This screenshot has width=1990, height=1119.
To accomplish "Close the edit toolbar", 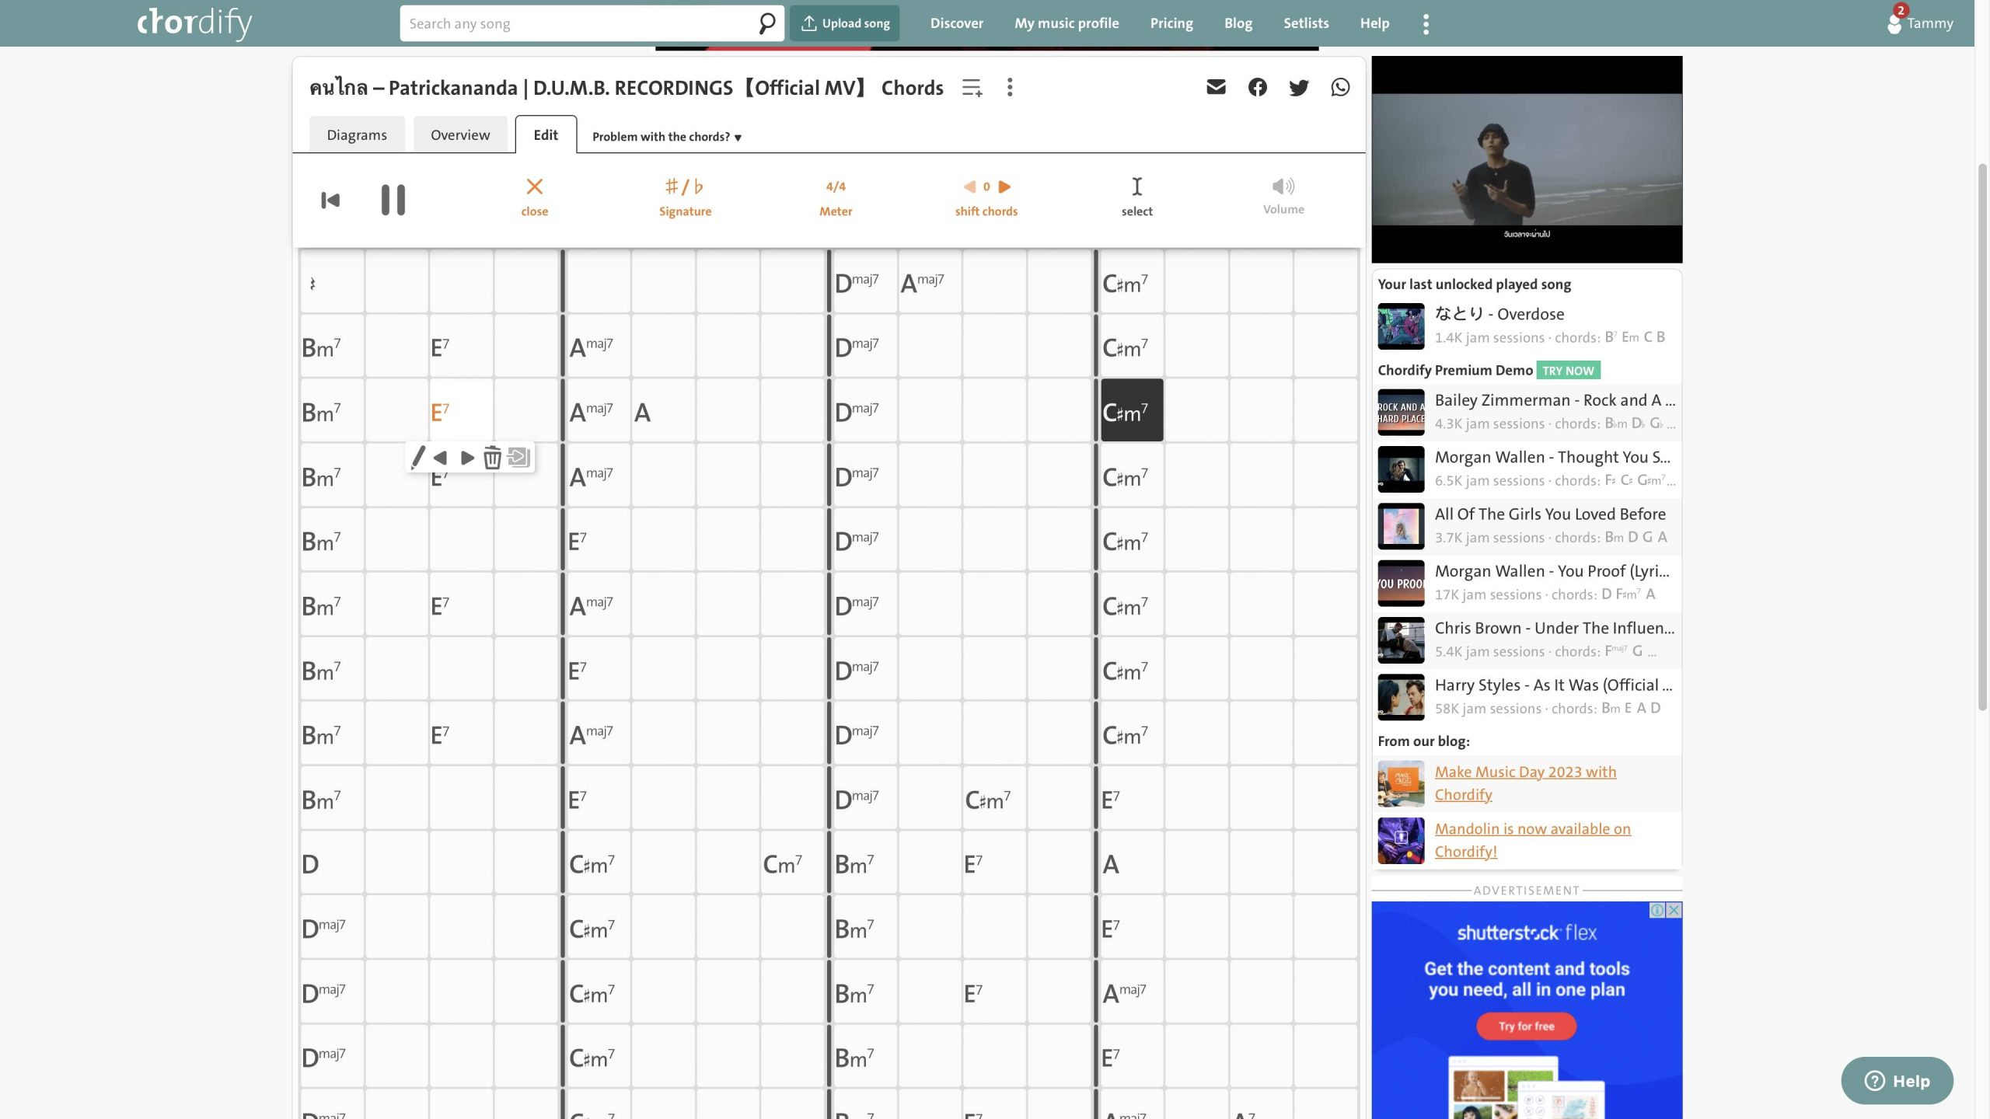I will [534, 197].
